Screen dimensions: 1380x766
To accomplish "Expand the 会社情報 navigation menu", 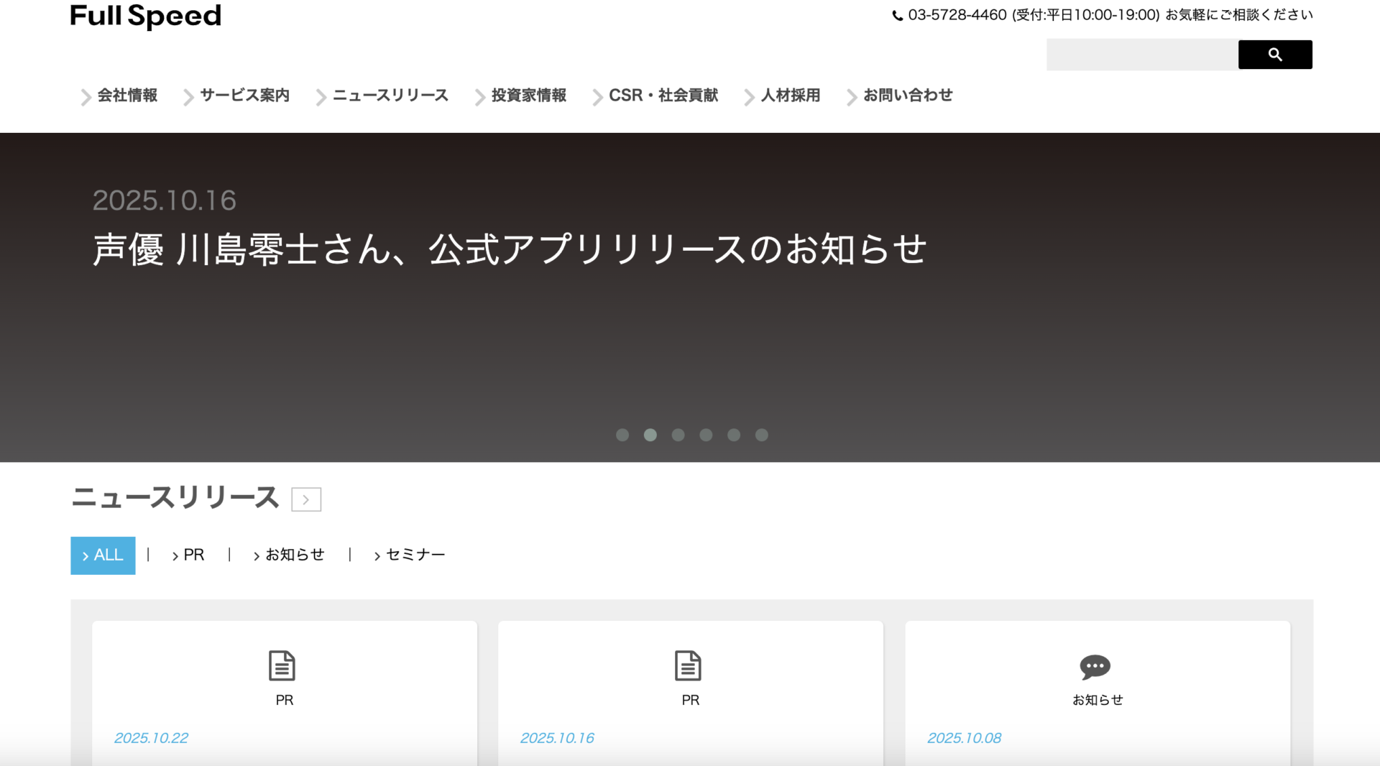I will [126, 96].
